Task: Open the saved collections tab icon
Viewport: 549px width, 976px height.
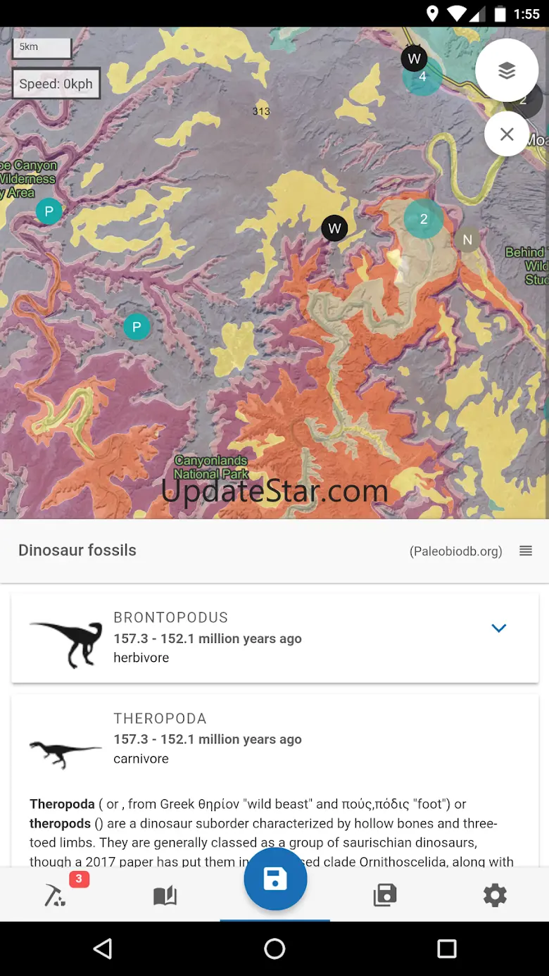Action: point(385,895)
